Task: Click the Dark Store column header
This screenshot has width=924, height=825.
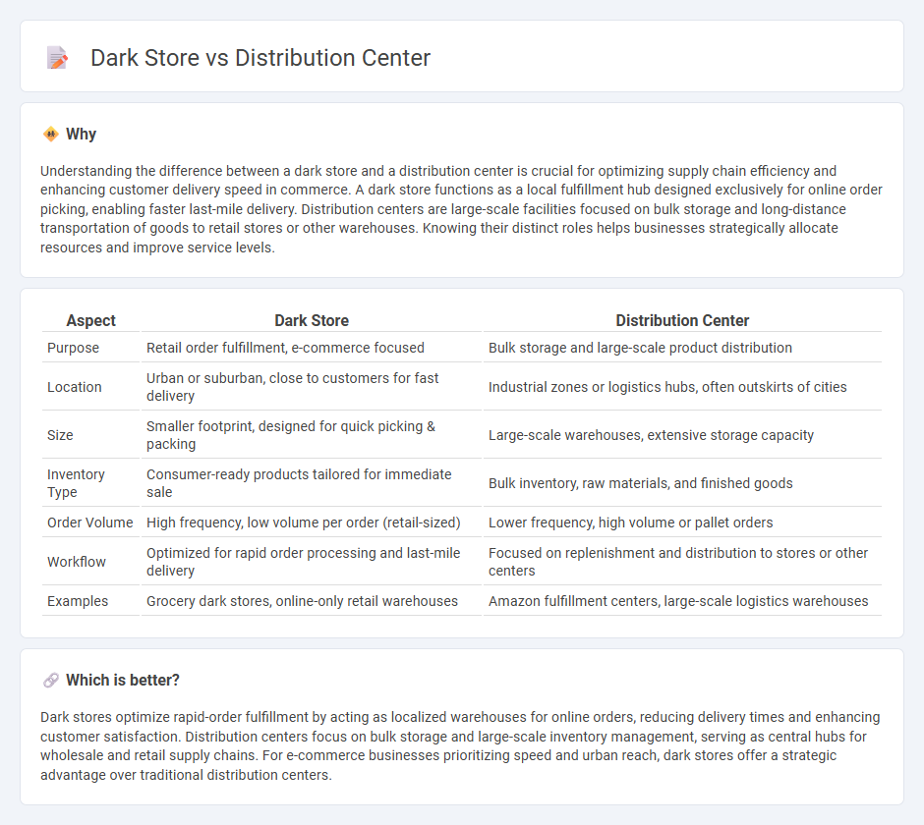Action: [312, 320]
